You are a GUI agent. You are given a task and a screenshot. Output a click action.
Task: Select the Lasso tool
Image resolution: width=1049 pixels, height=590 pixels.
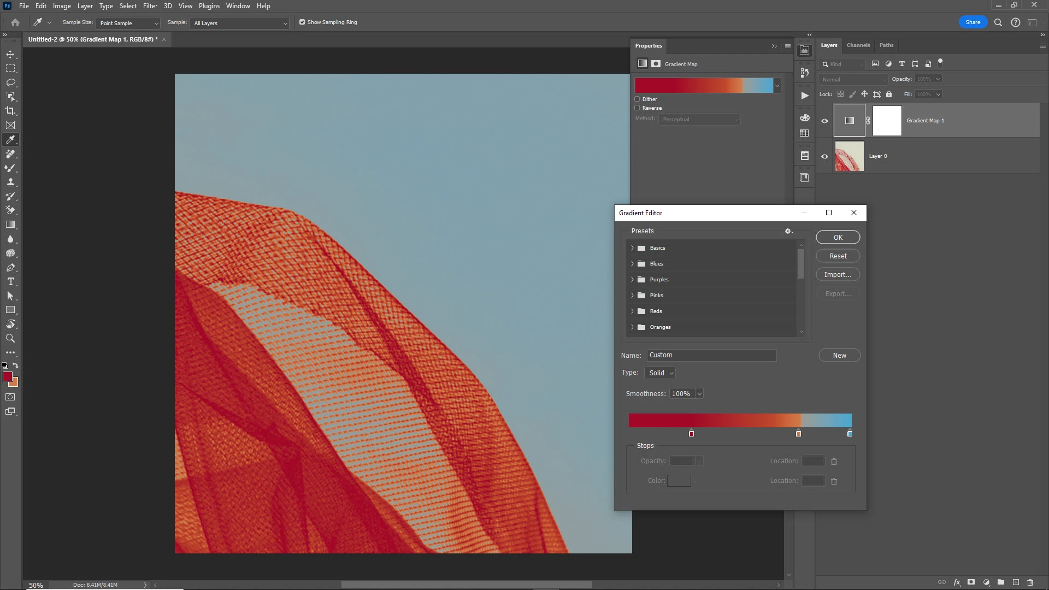(10, 82)
